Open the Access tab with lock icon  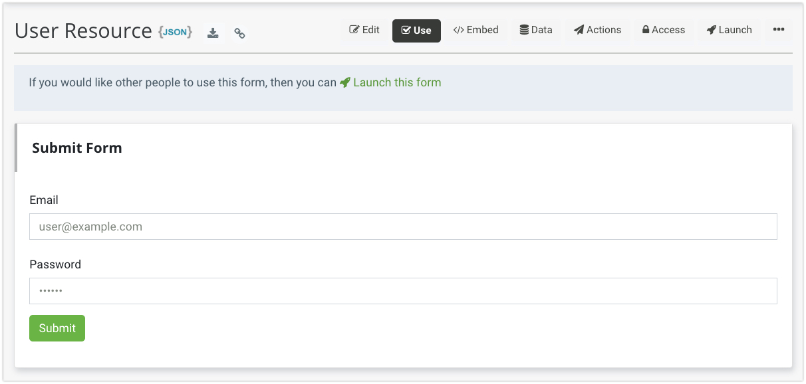tap(663, 30)
